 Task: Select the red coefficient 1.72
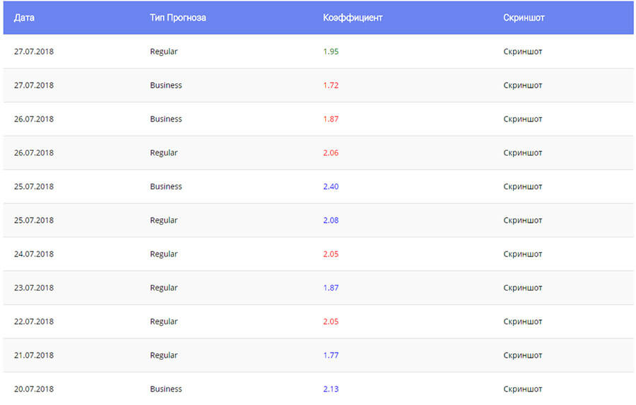(x=331, y=86)
